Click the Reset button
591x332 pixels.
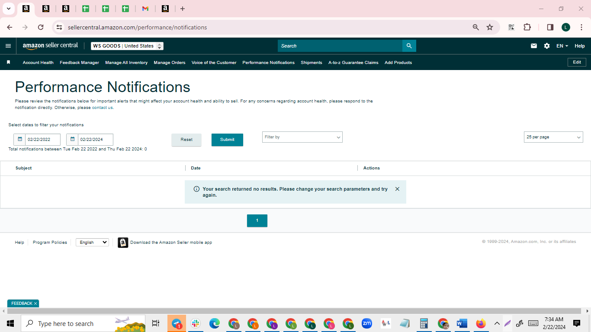186,140
